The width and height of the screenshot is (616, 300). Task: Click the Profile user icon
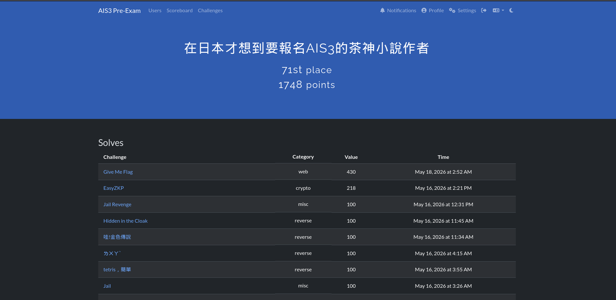coord(424,10)
